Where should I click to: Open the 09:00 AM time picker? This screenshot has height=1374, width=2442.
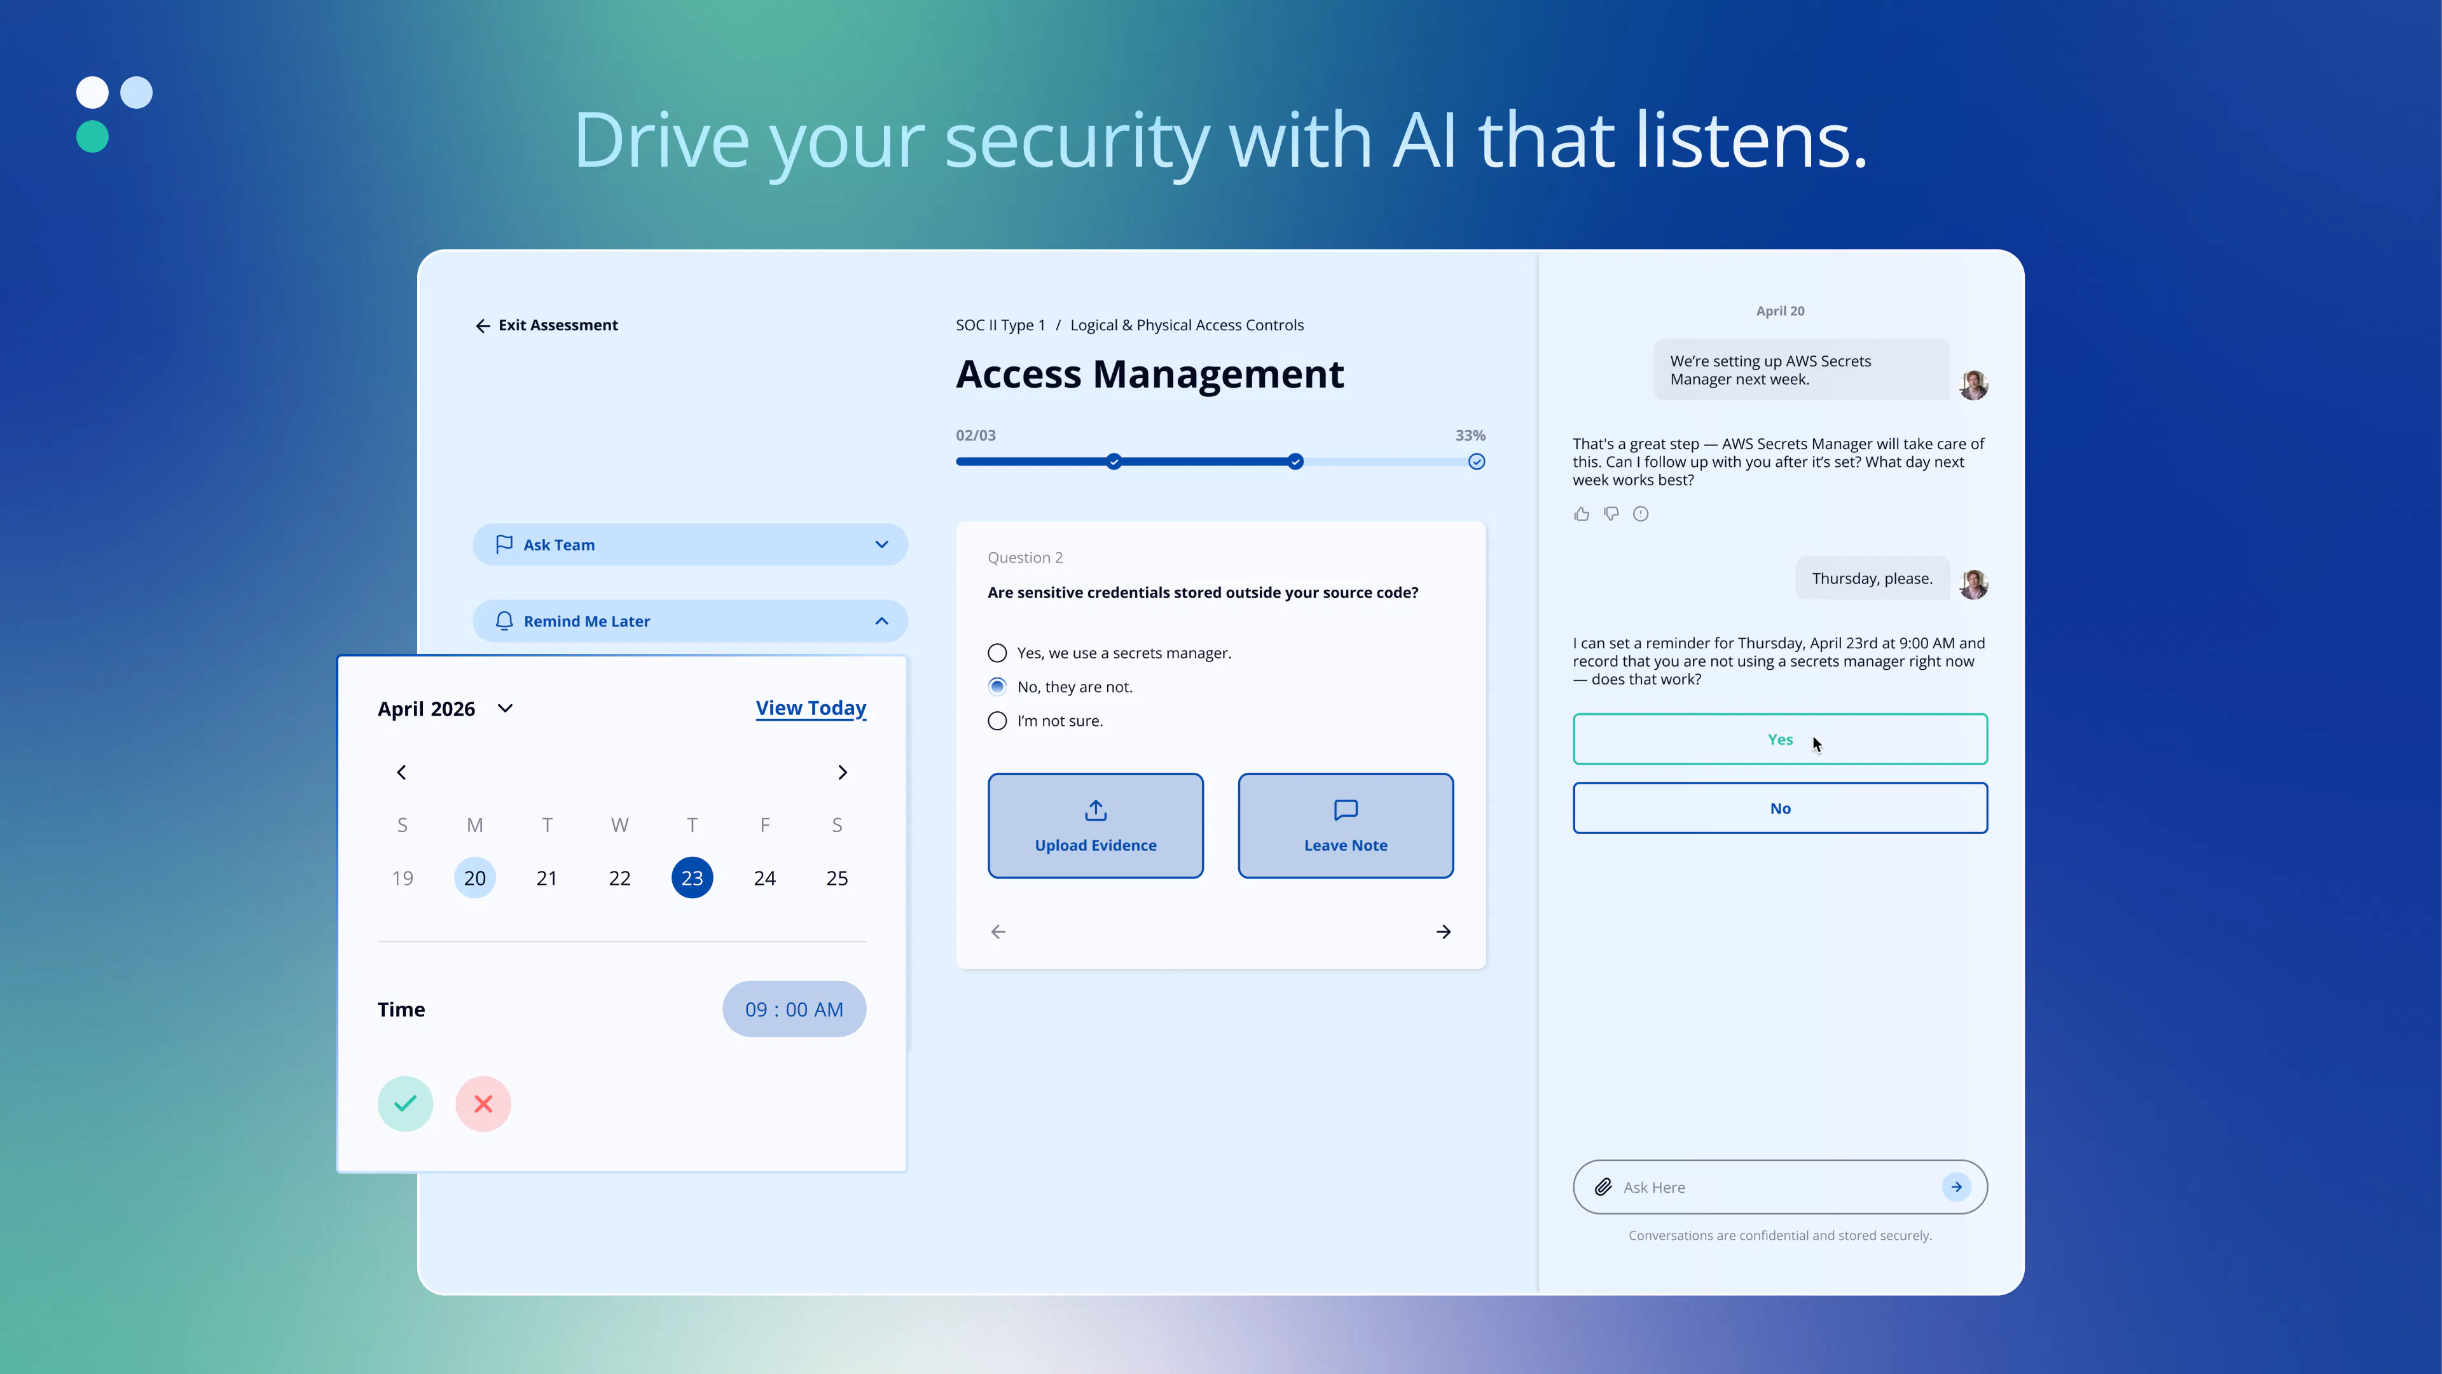coord(794,1009)
